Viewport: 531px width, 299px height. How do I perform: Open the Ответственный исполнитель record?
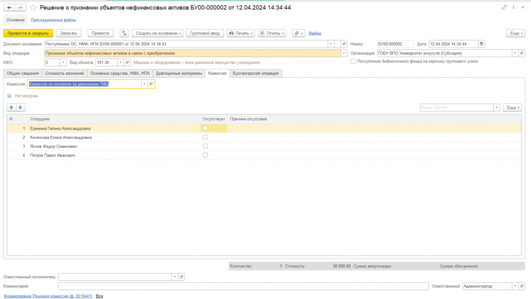[181, 277]
